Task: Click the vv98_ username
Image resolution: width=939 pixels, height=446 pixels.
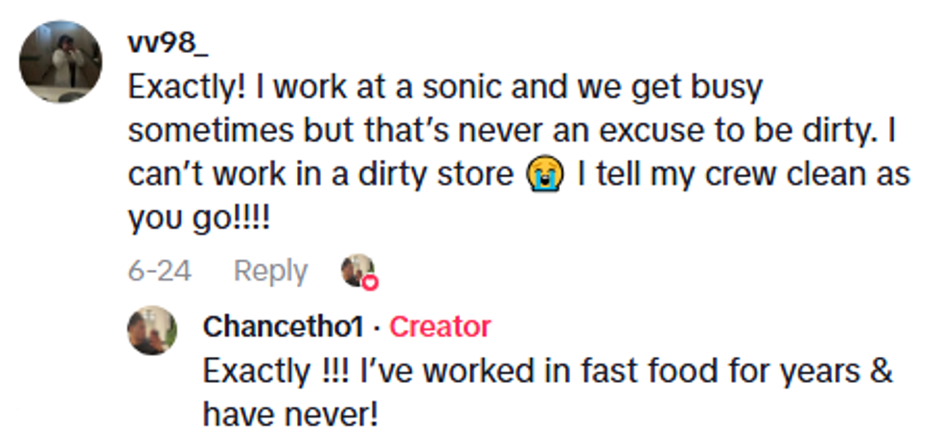Action: coord(166,46)
